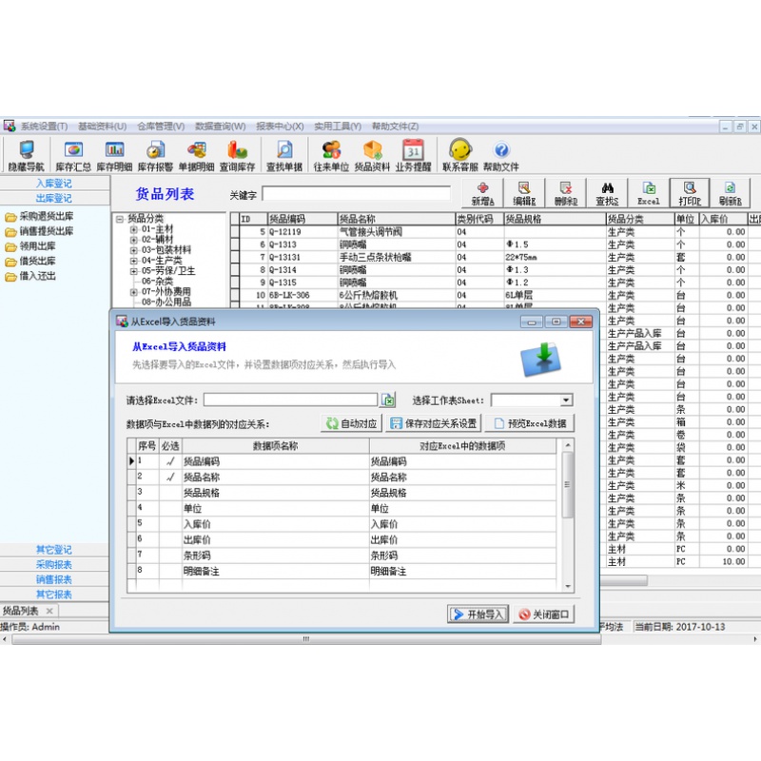Toggle 必选 check for 货品编码 row
This screenshot has width=761, height=761.
(x=170, y=461)
